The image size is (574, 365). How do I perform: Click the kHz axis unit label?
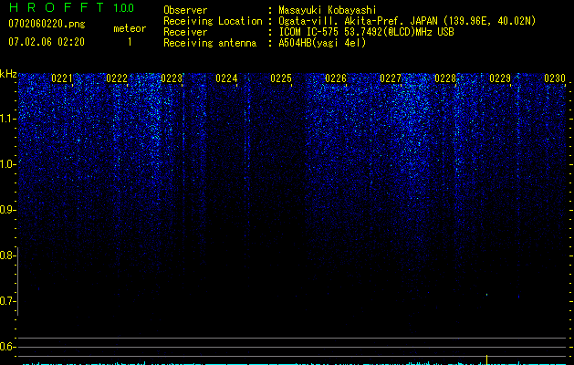point(8,74)
